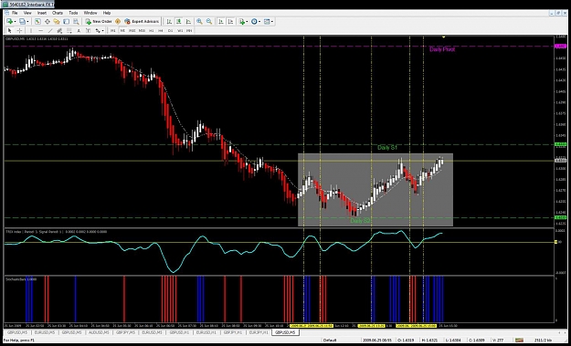Click the Templates toolbar icon
Viewport: 571px width, 346px height.
[x=267, y=22]
